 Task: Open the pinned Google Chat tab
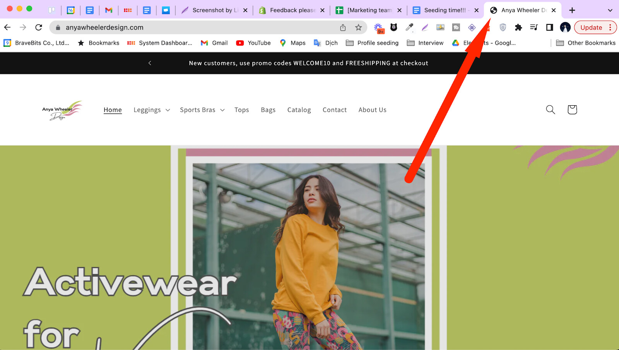(x=166, y=10)
